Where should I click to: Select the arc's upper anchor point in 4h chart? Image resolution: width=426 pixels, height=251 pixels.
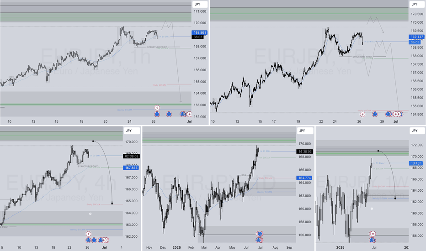[x=93, y=141]
